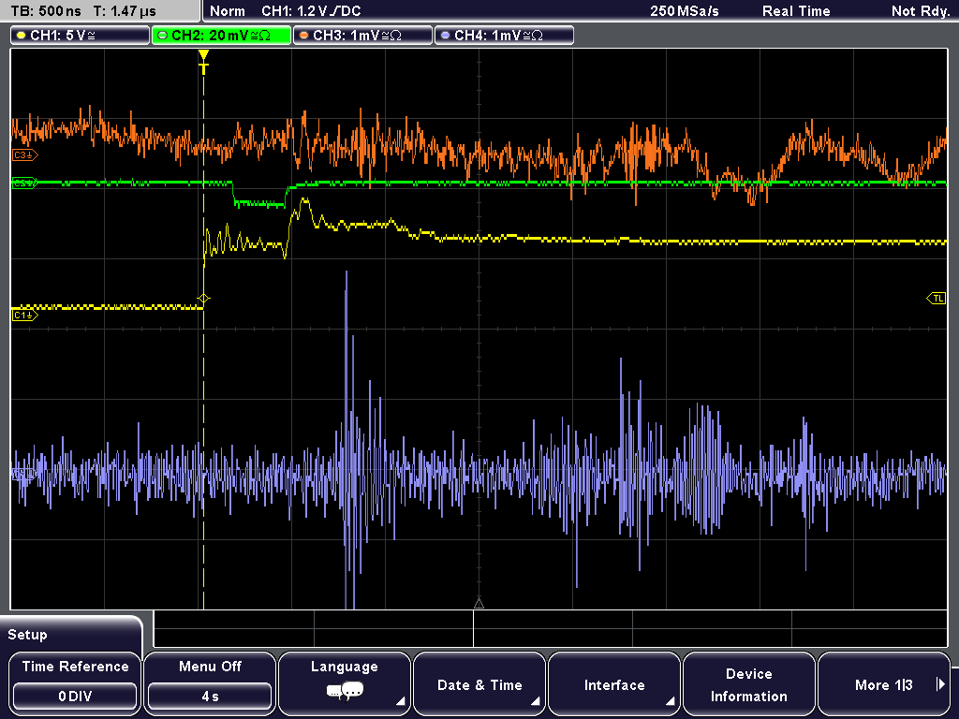Open the Time Reference softkey
Image resolution: width=959 pixels, height=719 pixels.
point(75,682)
